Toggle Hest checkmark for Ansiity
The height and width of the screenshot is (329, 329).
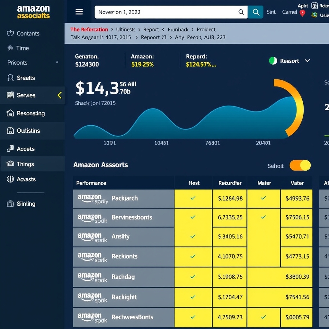(x=193, y=236)
